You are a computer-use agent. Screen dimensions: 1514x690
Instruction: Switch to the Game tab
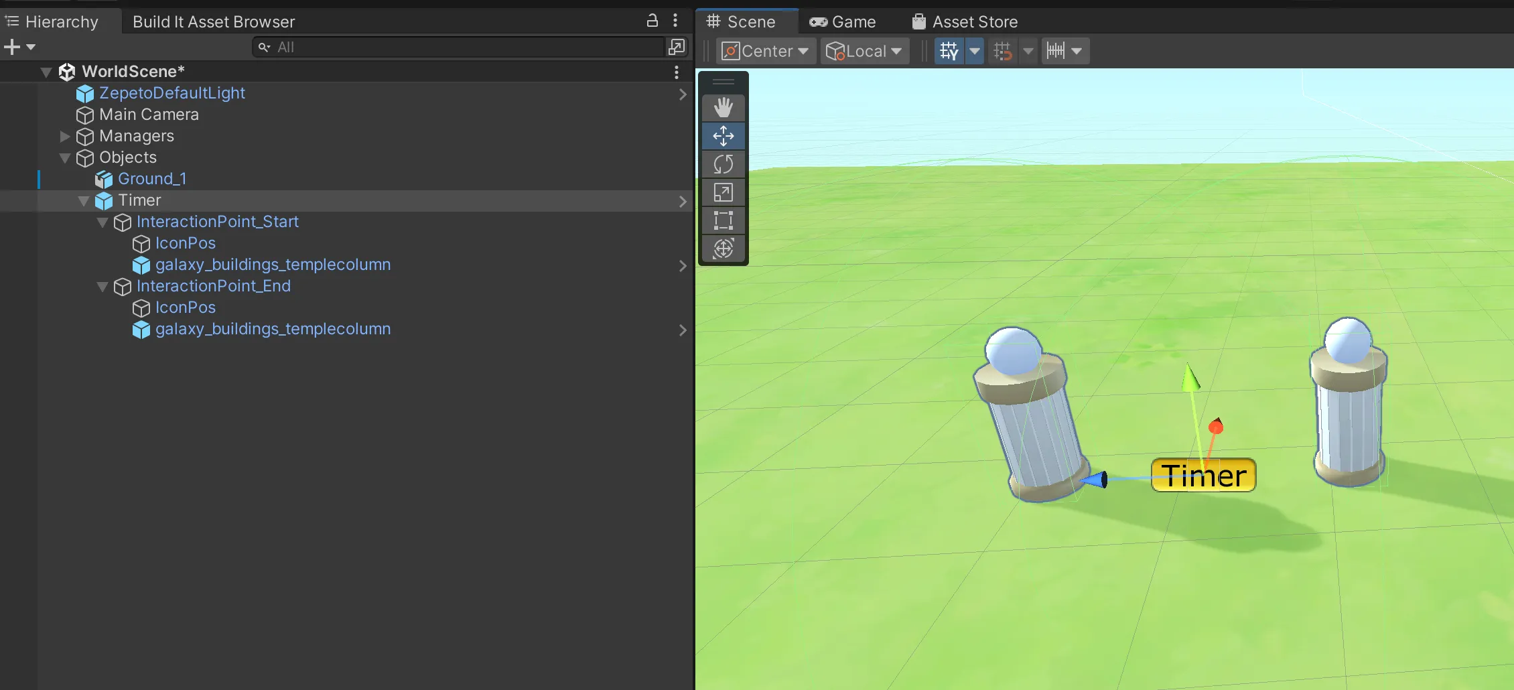pos(843,21)
